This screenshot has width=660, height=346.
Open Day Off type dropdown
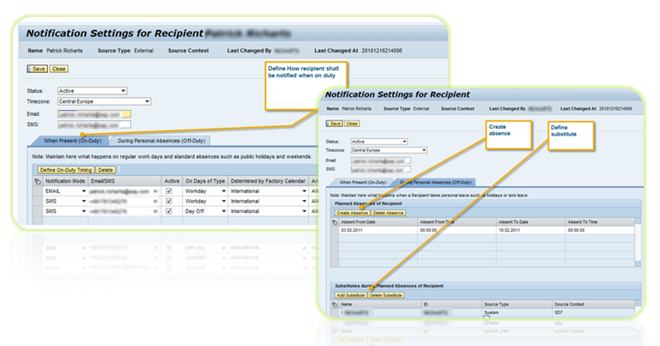[x=223, y=211]
